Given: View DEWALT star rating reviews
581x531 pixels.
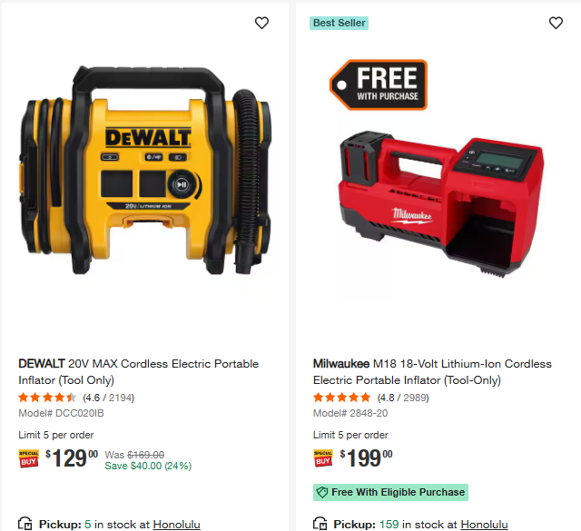Looking at the screenshot, I should point(76,398).
